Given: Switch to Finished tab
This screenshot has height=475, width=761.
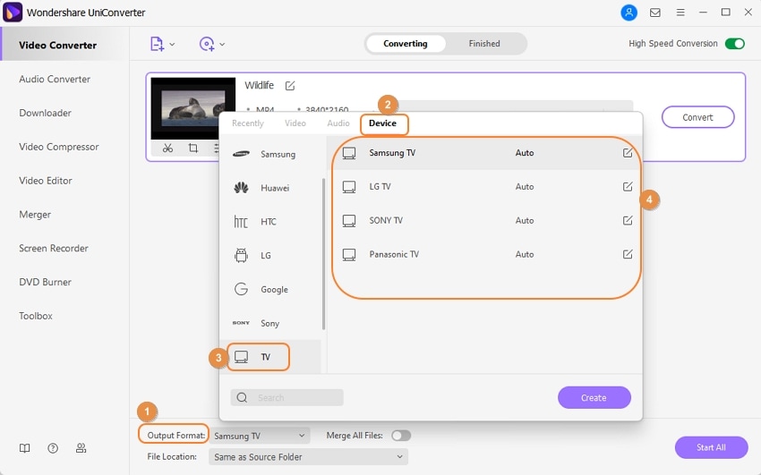Looking at the screenshot, I should pyautogui.click(x=484, y=44).
